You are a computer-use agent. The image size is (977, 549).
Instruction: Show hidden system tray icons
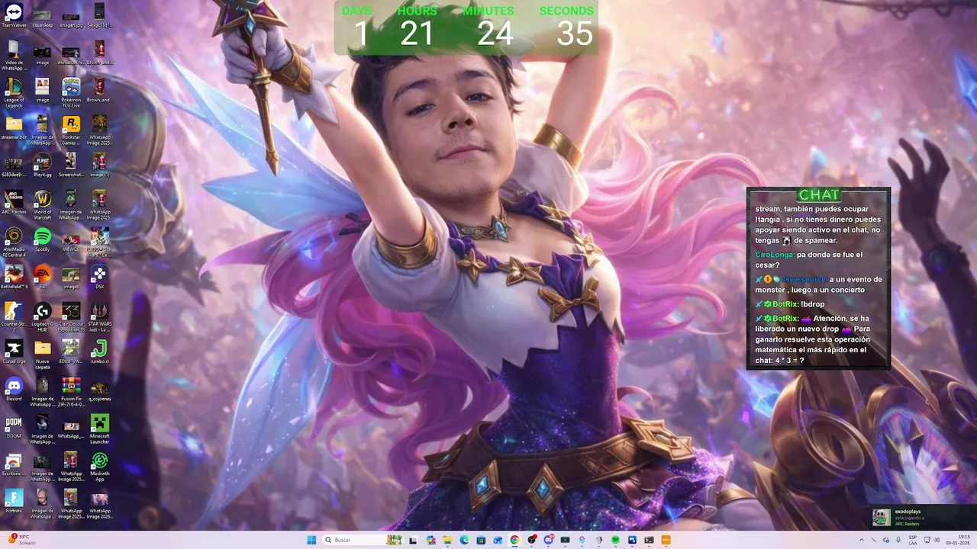[x=862, y=540]
